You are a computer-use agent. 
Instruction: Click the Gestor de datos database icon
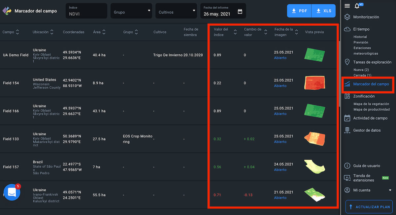(347, 130)
